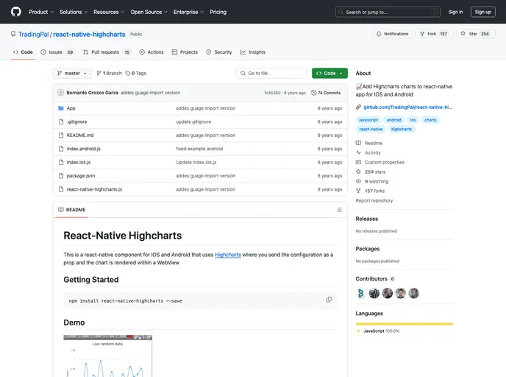Open the README outline list icon

point(339,210)
